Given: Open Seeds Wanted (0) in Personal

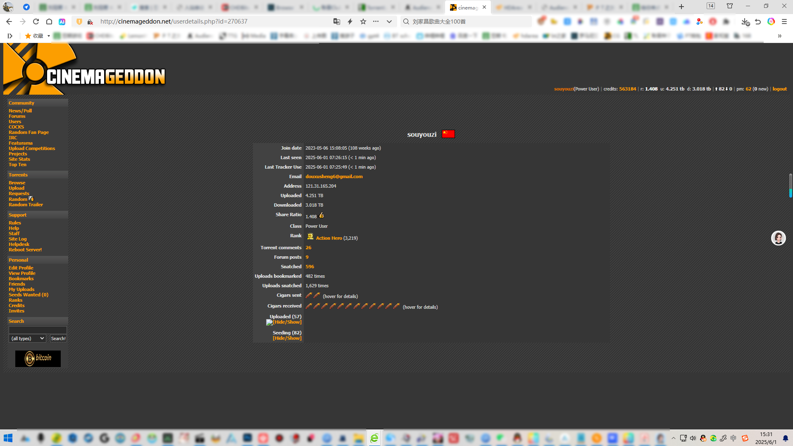Looking at the screenshot, I should point(29,295).
